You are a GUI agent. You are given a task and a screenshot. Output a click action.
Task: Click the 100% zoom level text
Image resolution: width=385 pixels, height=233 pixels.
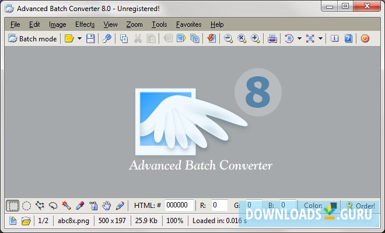174,221
